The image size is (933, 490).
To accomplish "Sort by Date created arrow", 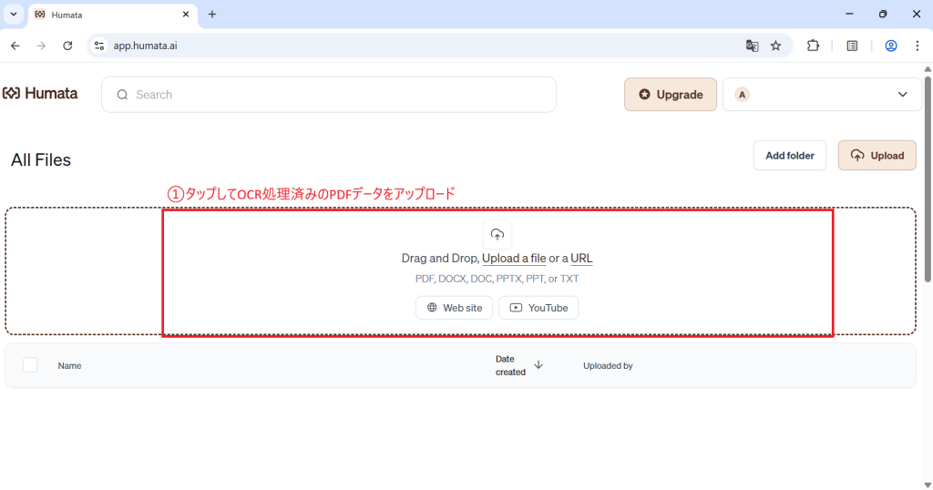I will [538, 365].
